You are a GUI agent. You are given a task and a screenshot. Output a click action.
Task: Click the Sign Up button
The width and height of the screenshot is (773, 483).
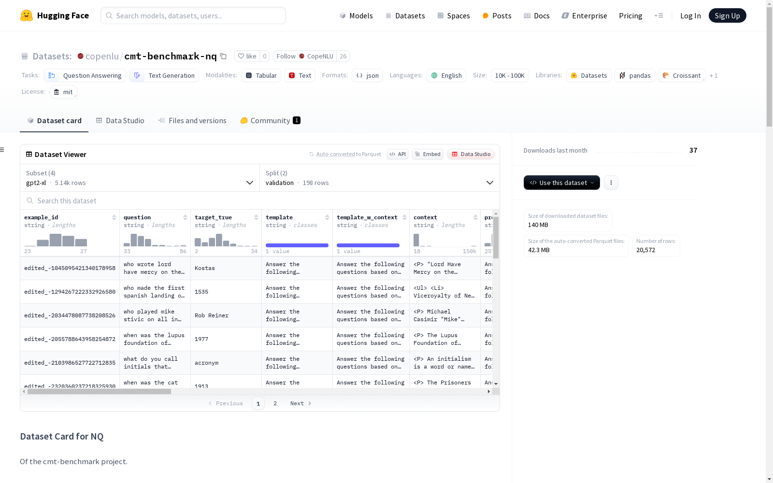coord(727,15)
